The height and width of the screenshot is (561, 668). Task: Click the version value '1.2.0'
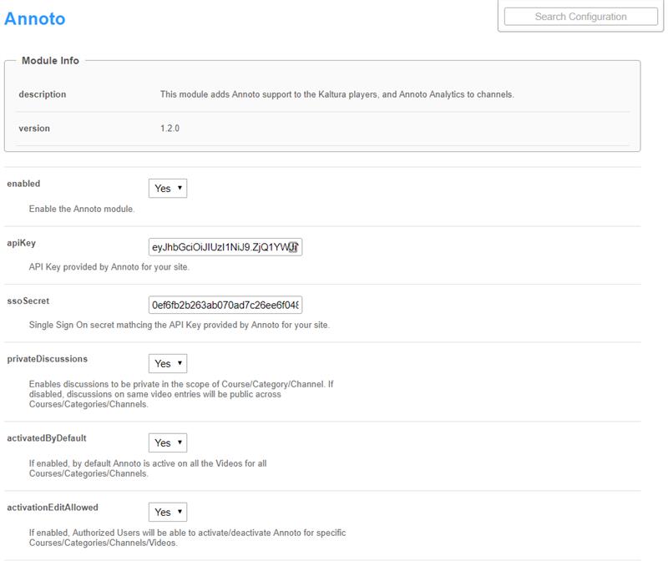[170, 129]
